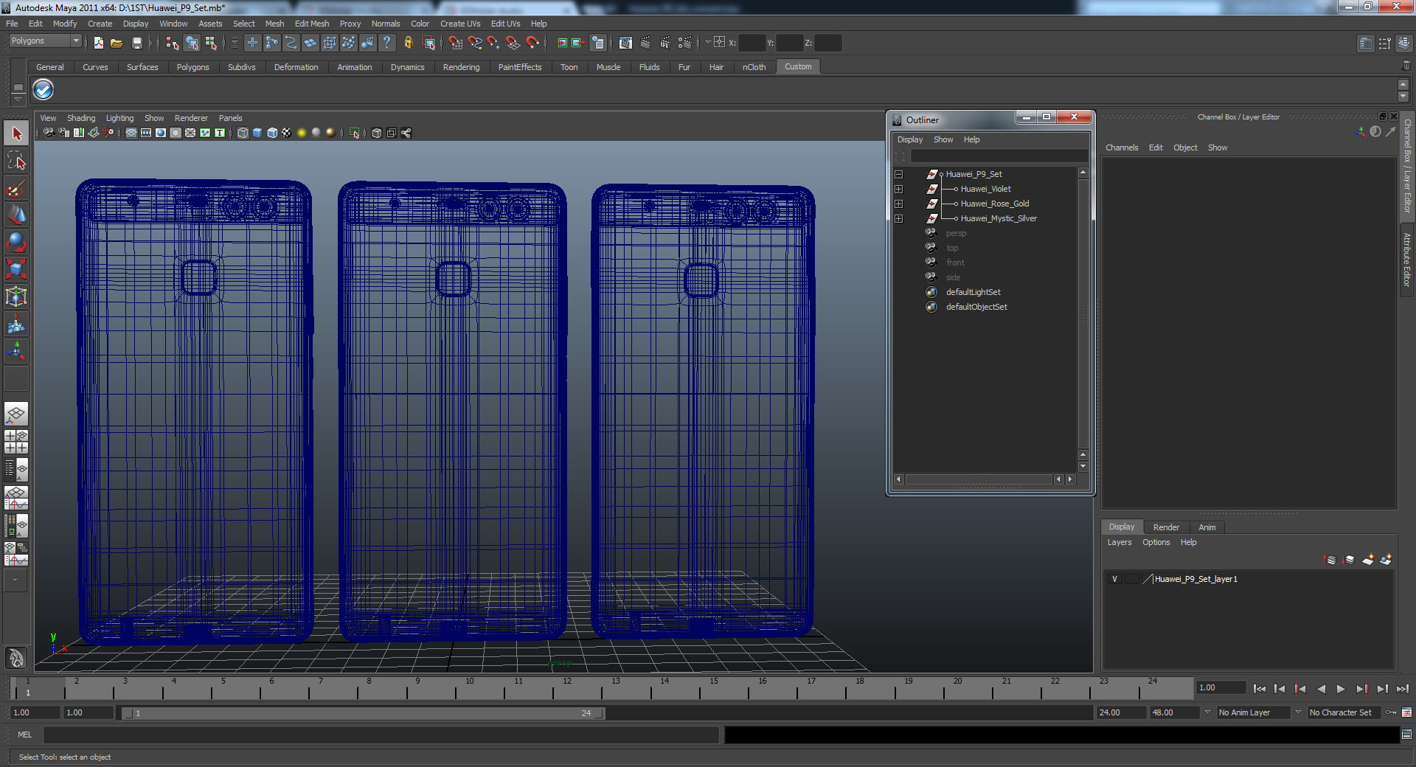This screenshot has height=767, width=1416.
Task: Open the Edit Mesh menu
Action: point(311,24)
